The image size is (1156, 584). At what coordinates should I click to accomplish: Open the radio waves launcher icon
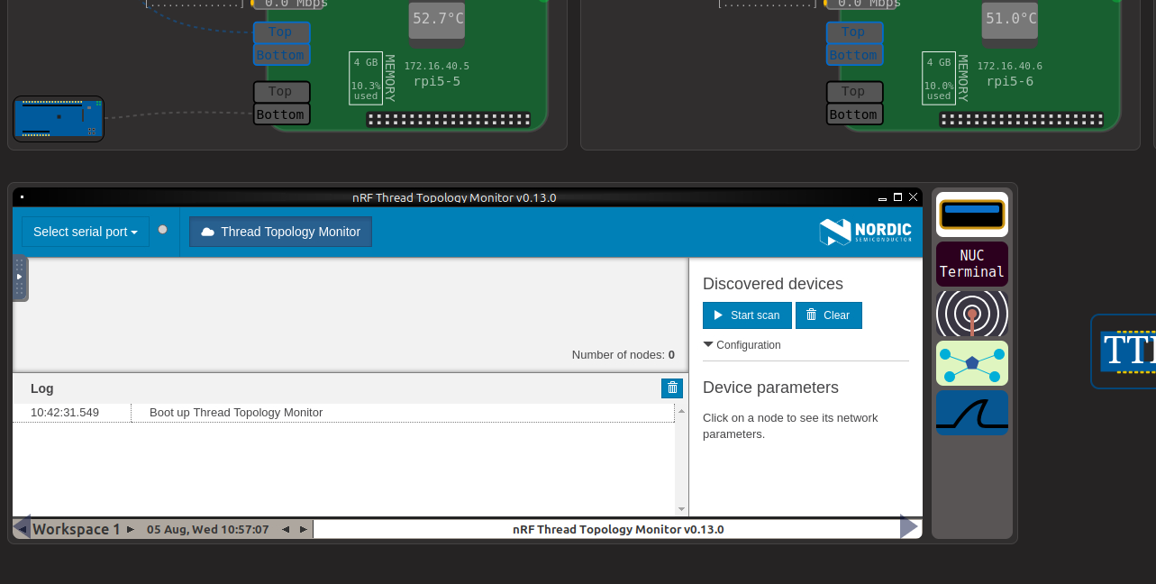(971, 314)
